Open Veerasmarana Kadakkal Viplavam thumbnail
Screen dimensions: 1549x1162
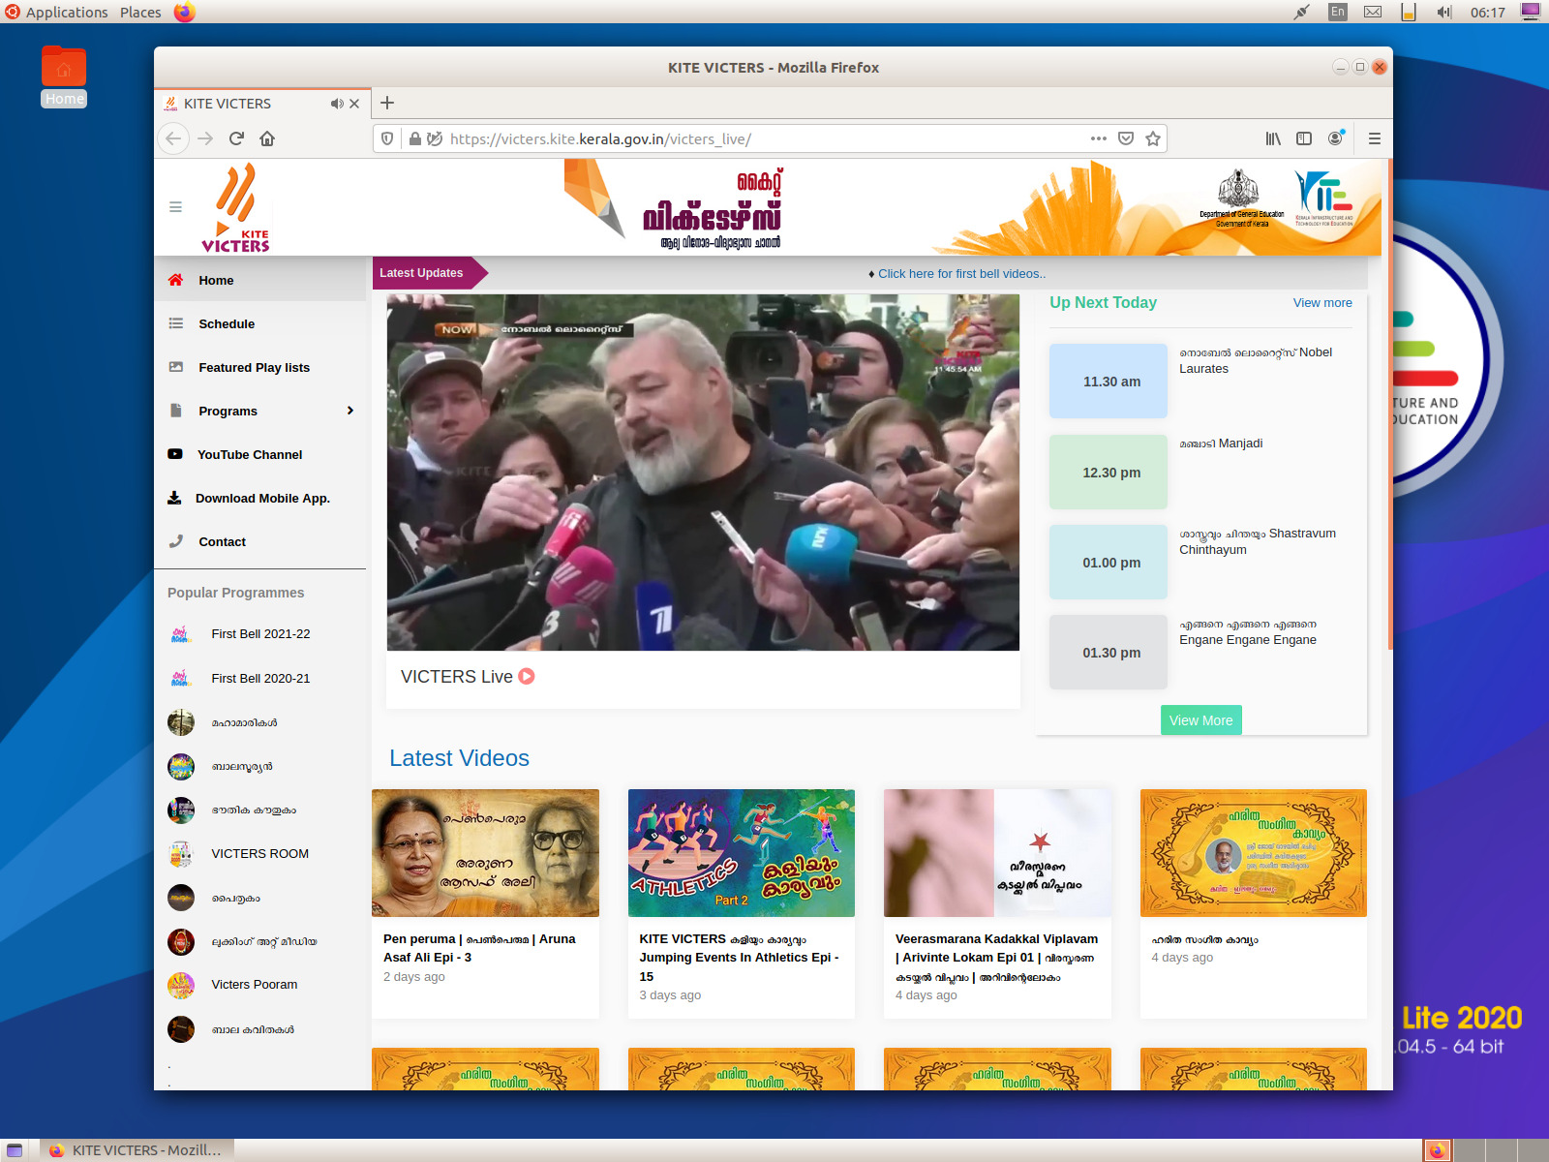pyautogui.click(x=997, y=853)
